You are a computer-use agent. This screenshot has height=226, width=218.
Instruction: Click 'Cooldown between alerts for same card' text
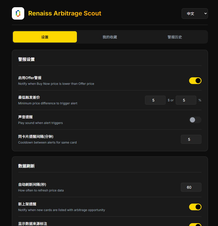[x=47, y=143]
